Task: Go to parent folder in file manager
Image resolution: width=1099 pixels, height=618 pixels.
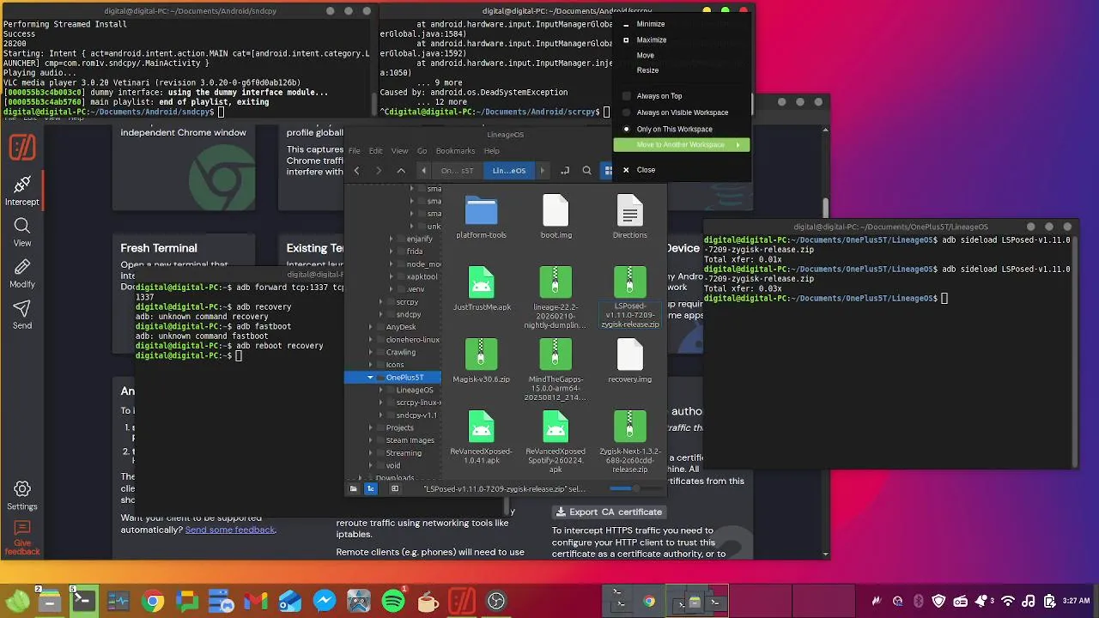Action: click(x=401, y=171)
